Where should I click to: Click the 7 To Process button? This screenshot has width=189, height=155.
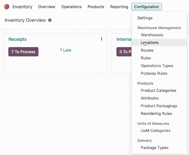pyautogui.click(x=23, y=52)
